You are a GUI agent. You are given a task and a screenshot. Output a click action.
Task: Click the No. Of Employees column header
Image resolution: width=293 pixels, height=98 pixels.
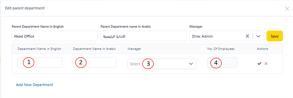point(221,49)
